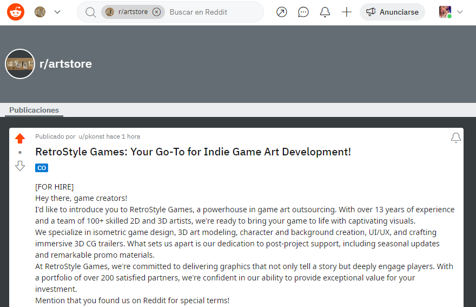Click 'Hey there, game creators!' text
476x307 pixels.
[x=81, y=198]
